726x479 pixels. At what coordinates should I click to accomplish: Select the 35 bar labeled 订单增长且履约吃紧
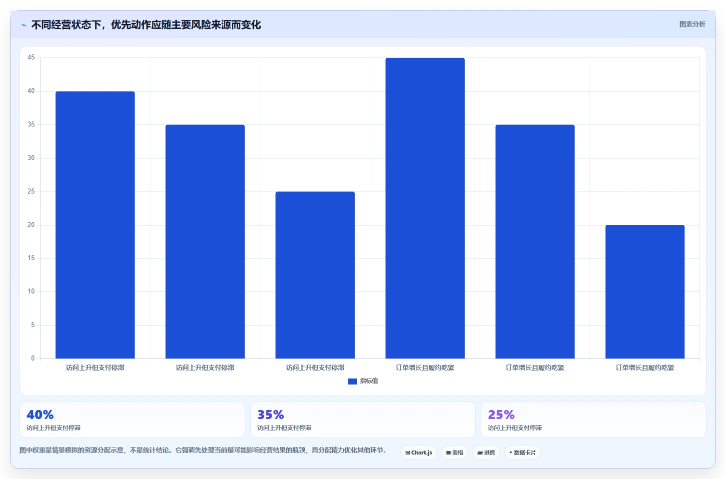pos(535,241)
